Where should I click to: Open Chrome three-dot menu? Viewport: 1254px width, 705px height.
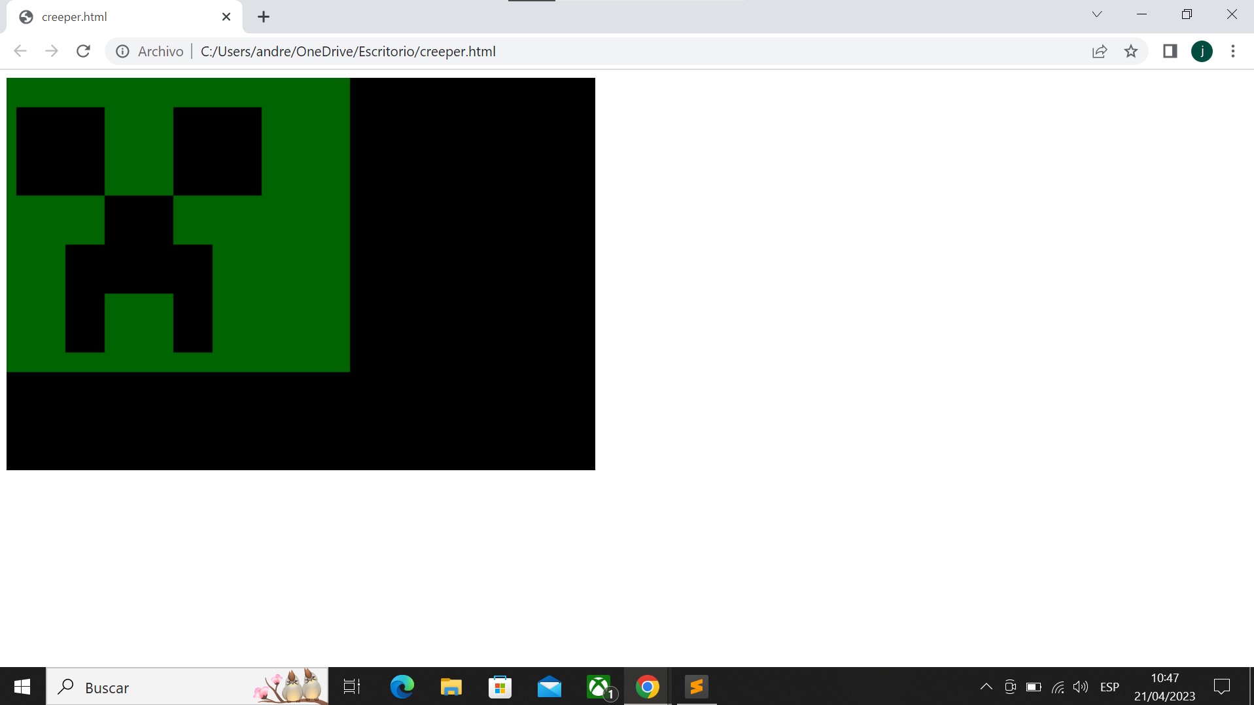coord(1233,51)
